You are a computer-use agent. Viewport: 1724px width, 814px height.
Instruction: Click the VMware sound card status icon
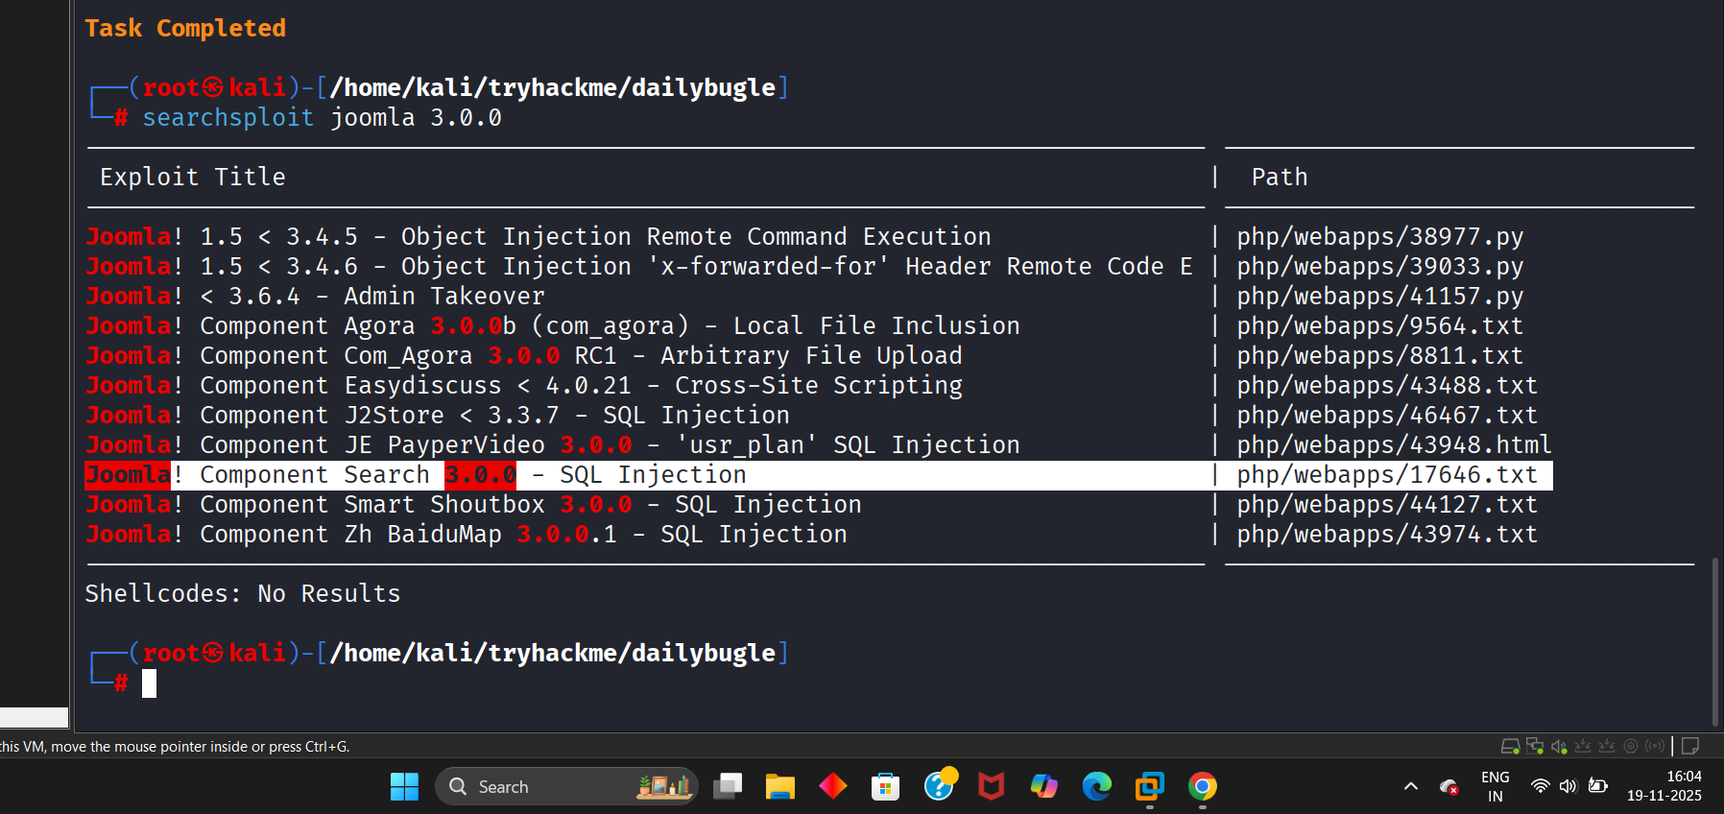1559,746
